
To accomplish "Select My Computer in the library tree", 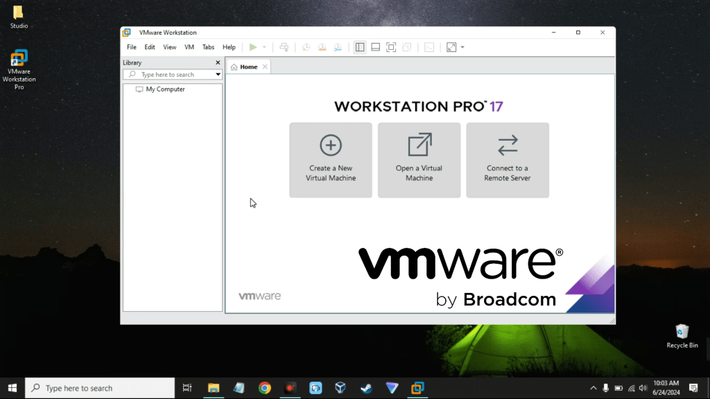I will pyautogui.click(x=165, y=89).
